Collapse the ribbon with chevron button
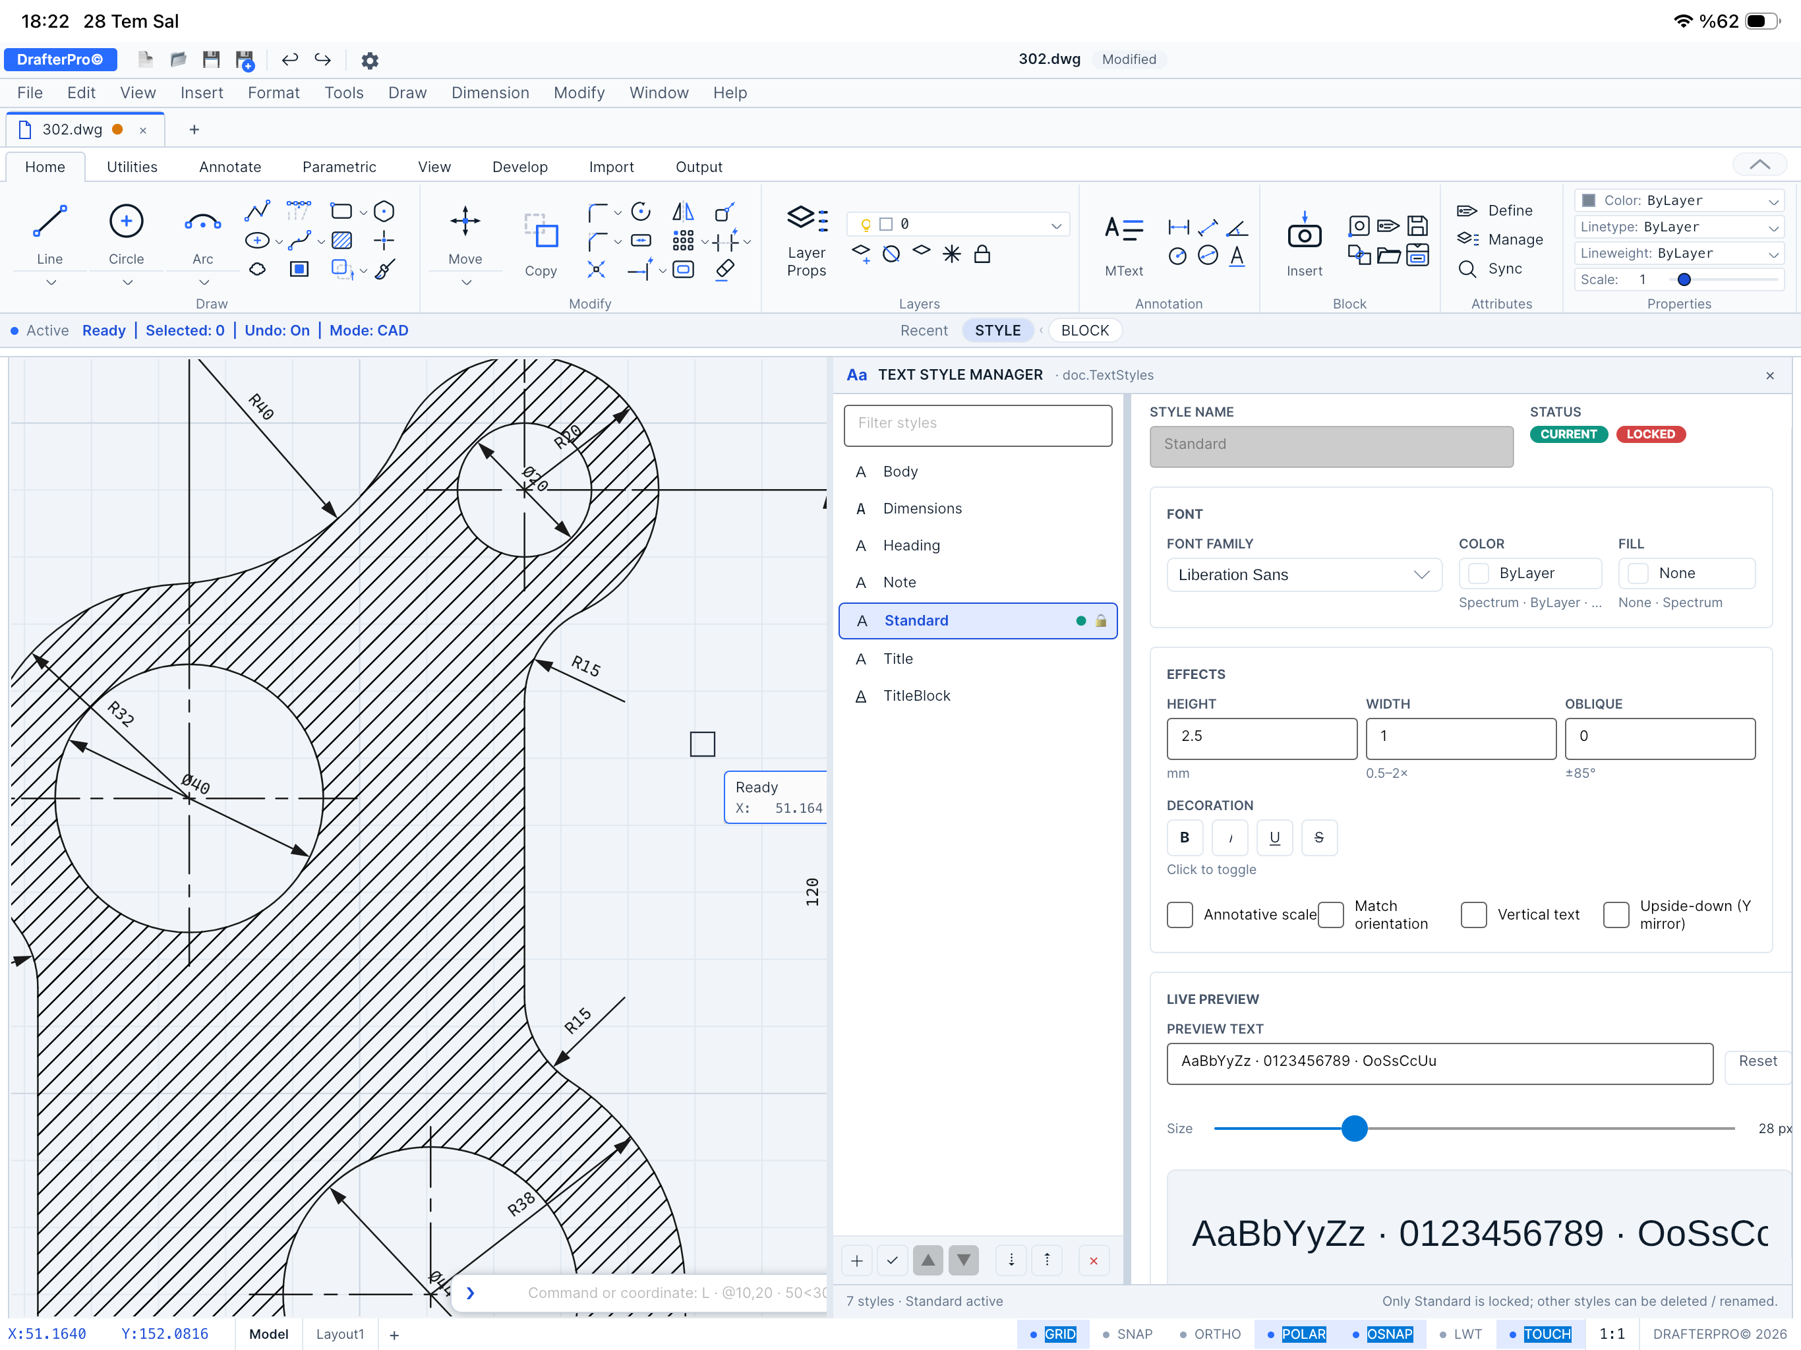 pos(1759,165)
